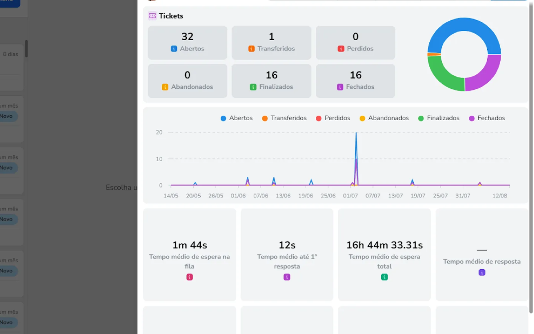Hide the Transferidos series via chart legend
The image size is (534, 334).
(x=284, y=118)
